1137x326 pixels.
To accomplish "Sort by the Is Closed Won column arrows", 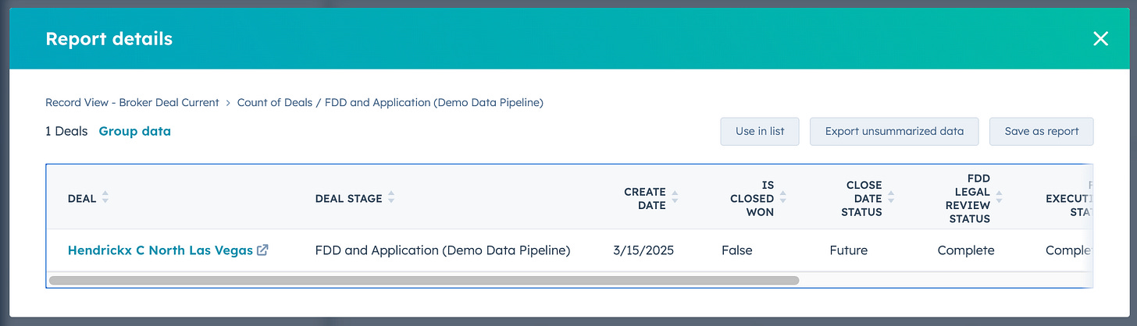I will click(x=782, y=198).
